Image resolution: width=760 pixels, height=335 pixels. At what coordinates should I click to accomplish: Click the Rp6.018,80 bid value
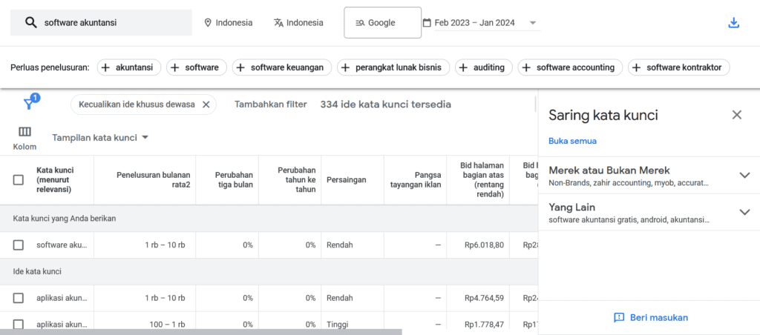pyautogui.click(x=484, y=245)
